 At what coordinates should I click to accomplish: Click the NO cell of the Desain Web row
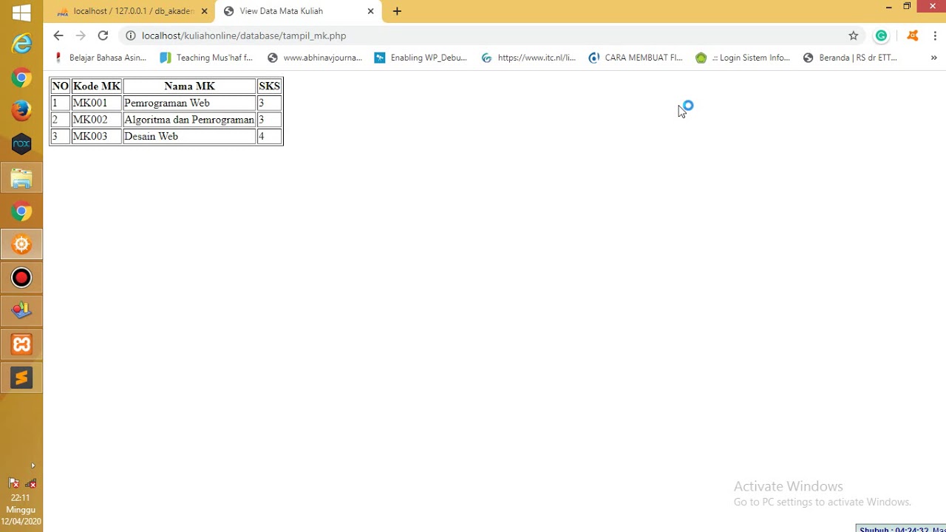coord(60,136)
